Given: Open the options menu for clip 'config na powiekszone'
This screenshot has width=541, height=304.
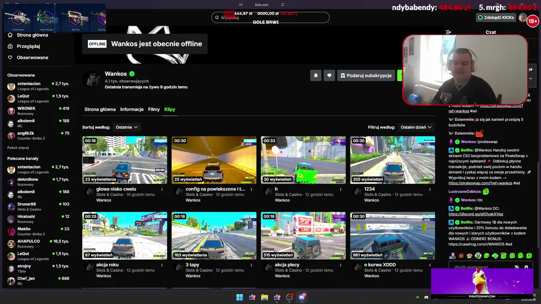Looking at the screenshot, I should (251, 190).
